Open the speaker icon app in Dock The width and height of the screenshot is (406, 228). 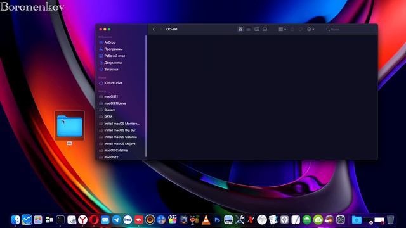pos(150,220)
